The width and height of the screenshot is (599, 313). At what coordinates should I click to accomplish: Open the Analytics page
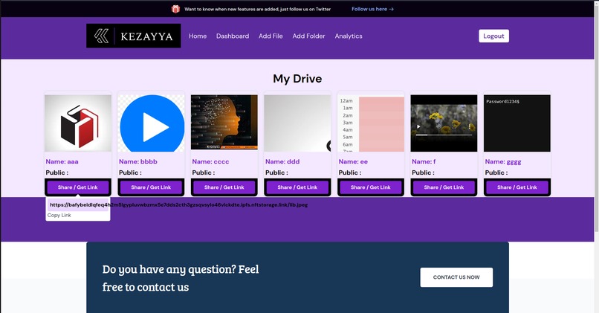pyautogui.click(x=349, y=36)
